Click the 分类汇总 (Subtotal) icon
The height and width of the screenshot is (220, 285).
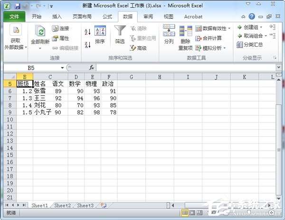[253, 45]
